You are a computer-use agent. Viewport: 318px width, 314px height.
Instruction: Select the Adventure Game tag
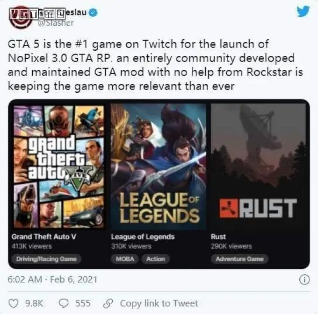(x=239, y=259)
